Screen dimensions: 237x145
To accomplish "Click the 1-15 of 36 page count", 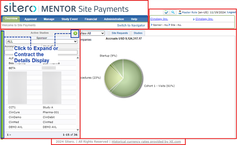I will [70, 135].
